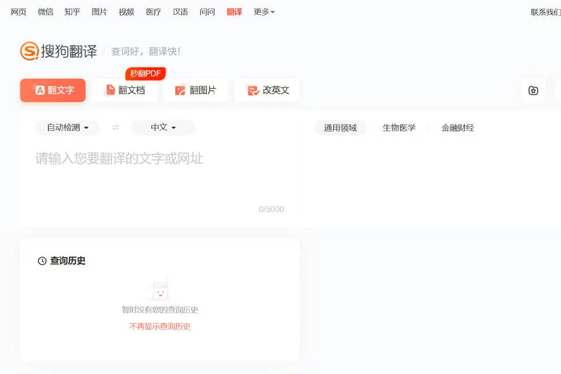This screenshot has width=561, height=374.
Task: Select the 翻文档 document translation tab
Action: click(x=124, y=90)
